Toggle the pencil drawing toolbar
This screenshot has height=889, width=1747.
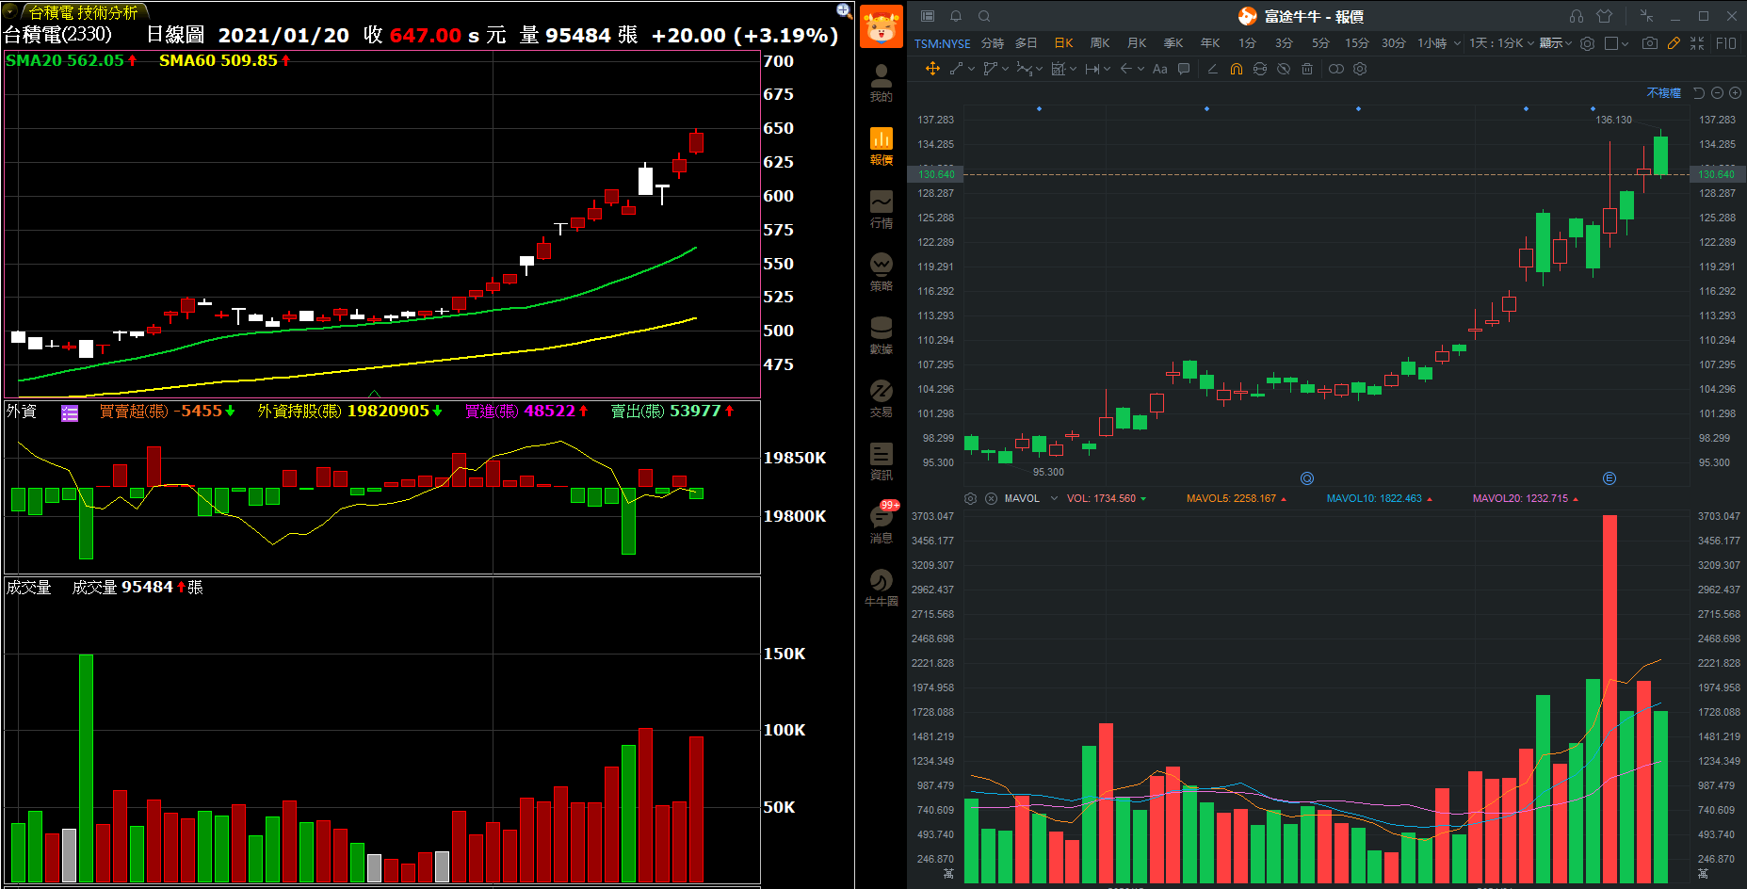click(1674, 43)
